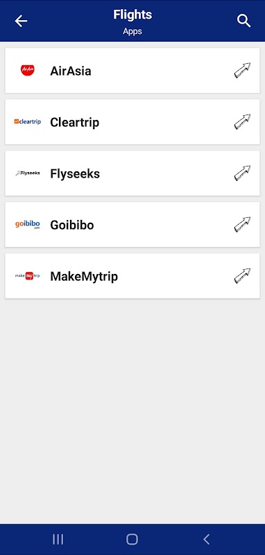Open AirAsia via its arrow icon
The width and height of the screenshot is (265, 555).
[242, 70]
